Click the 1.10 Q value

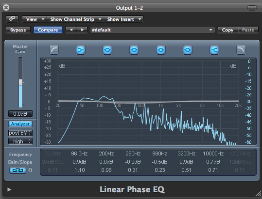click(80, 170)
